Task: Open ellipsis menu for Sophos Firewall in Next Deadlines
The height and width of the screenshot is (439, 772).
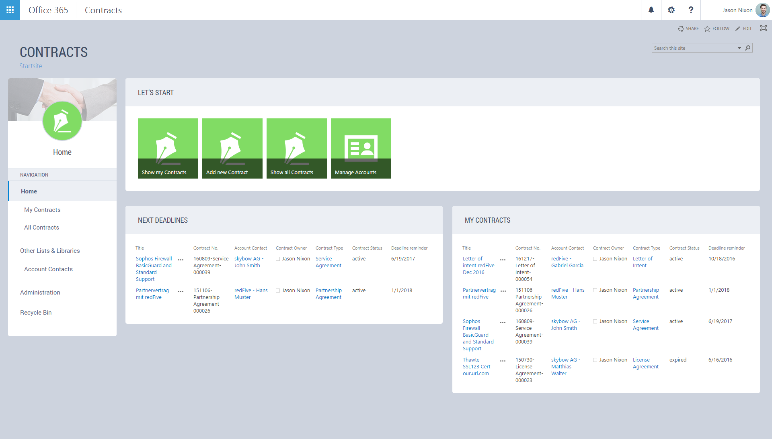Action: coord(181,260)
